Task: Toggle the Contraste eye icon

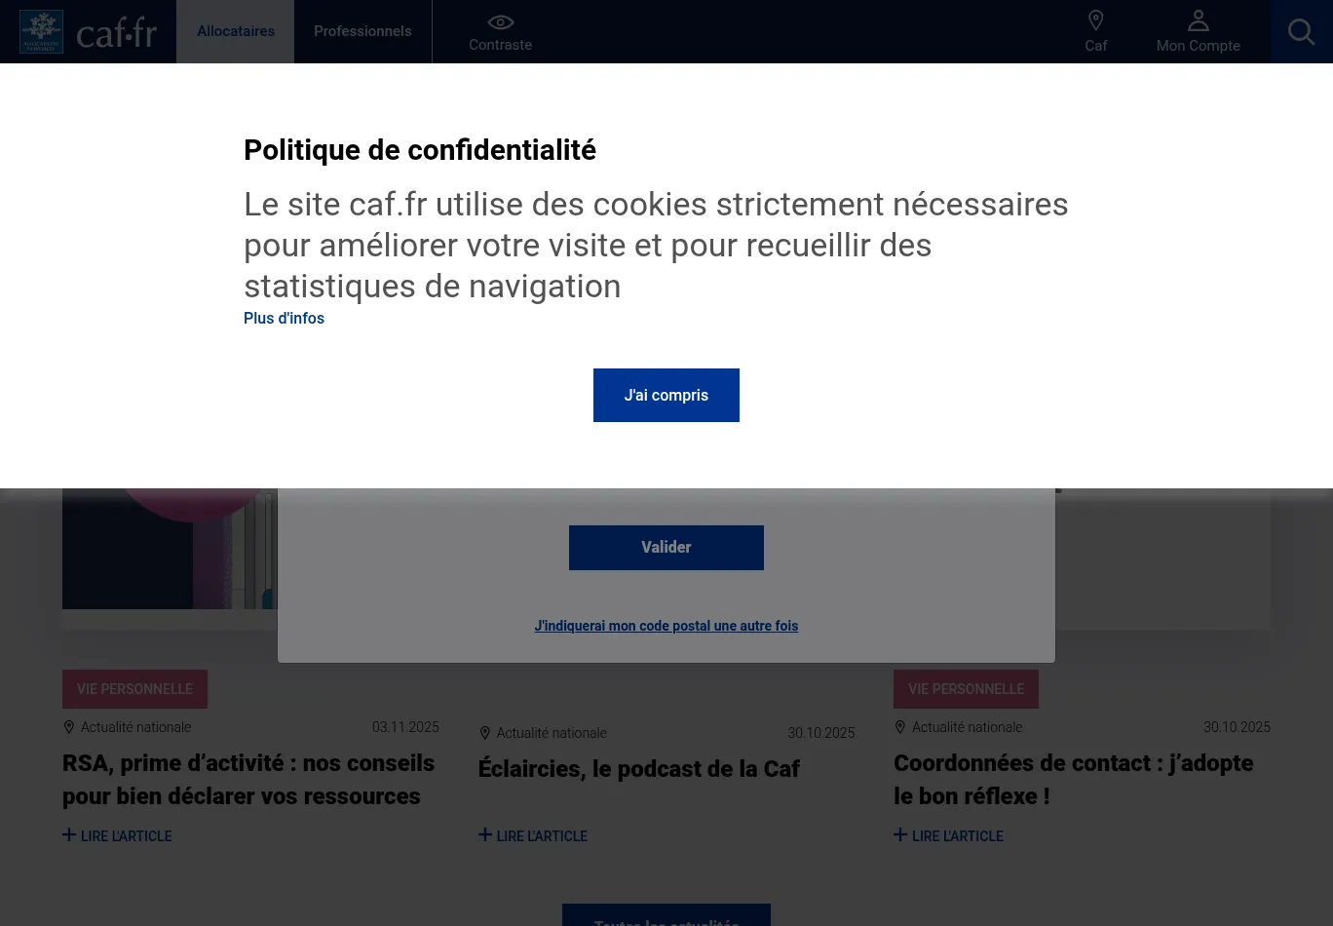Action: tap(500, 22)
